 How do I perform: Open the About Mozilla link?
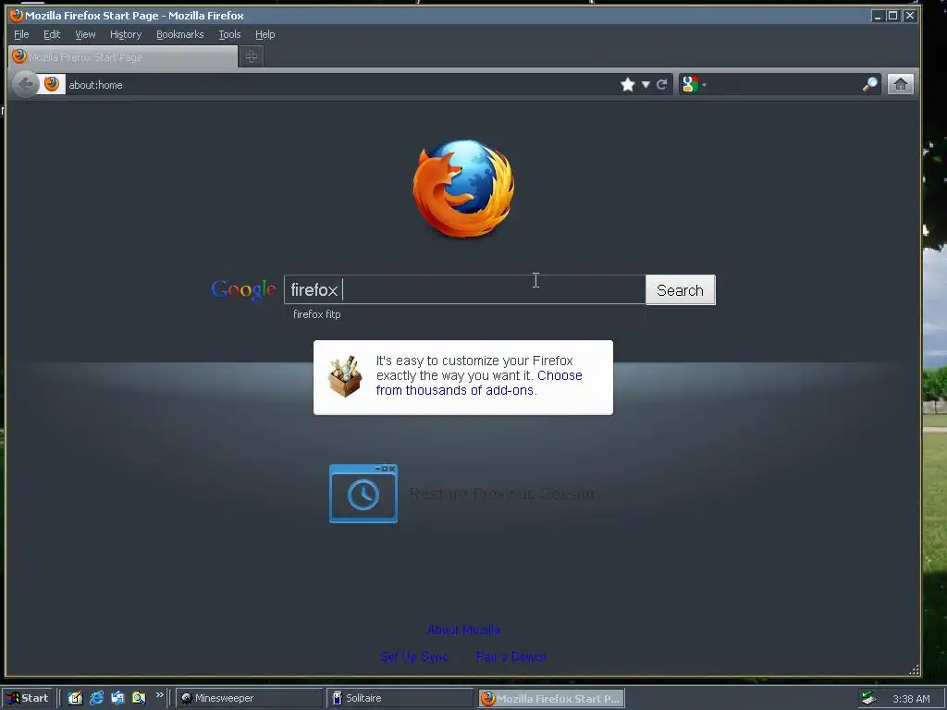[464, 630]
